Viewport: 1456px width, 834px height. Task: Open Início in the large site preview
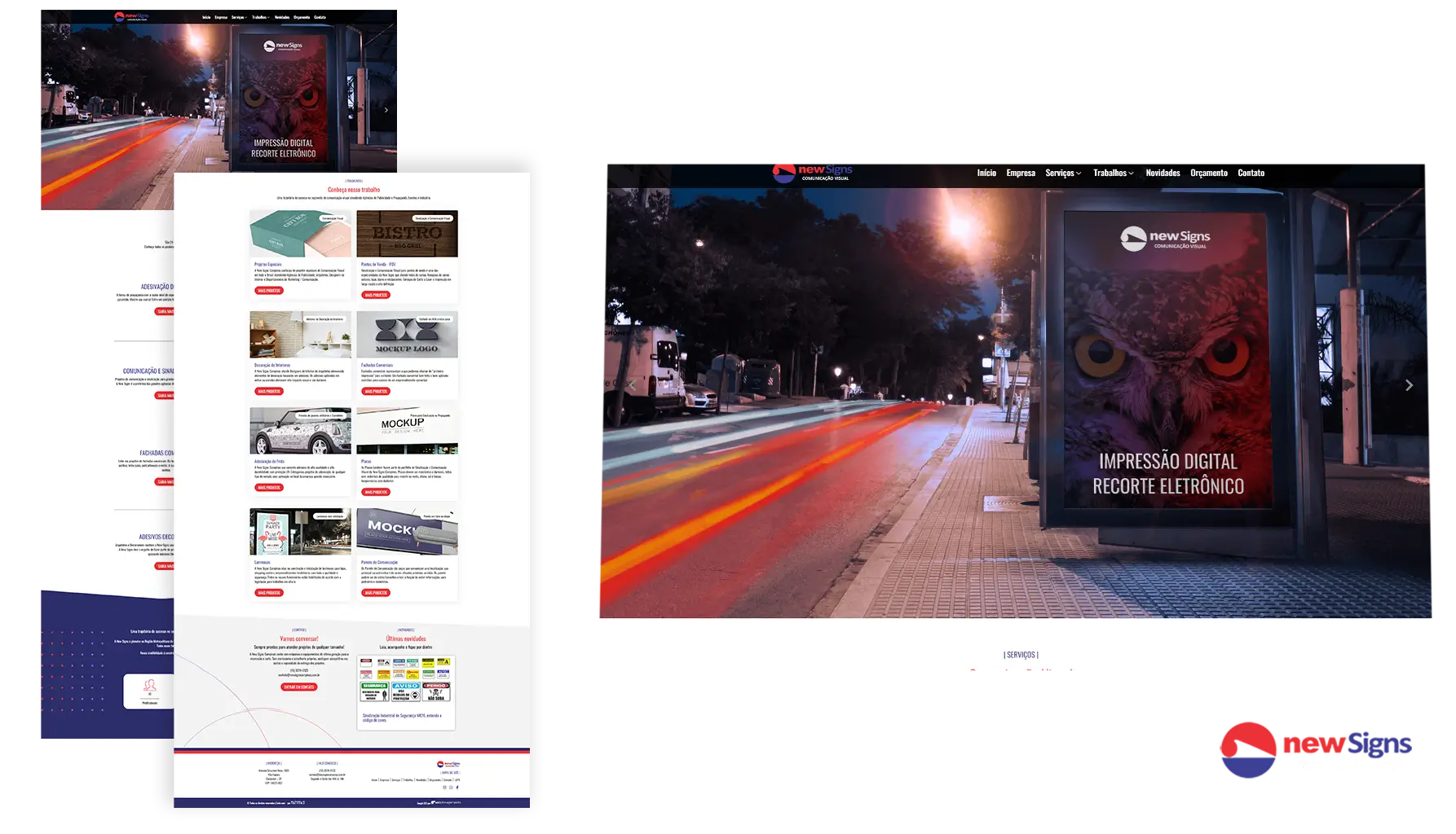(986, 173)
